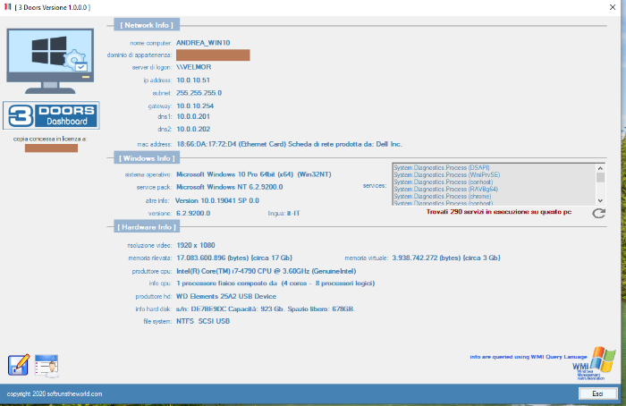This screenshot has width=626, height=406.
Task: Click the 3 Doors Dashboard logo
Action: click(51, 115)
